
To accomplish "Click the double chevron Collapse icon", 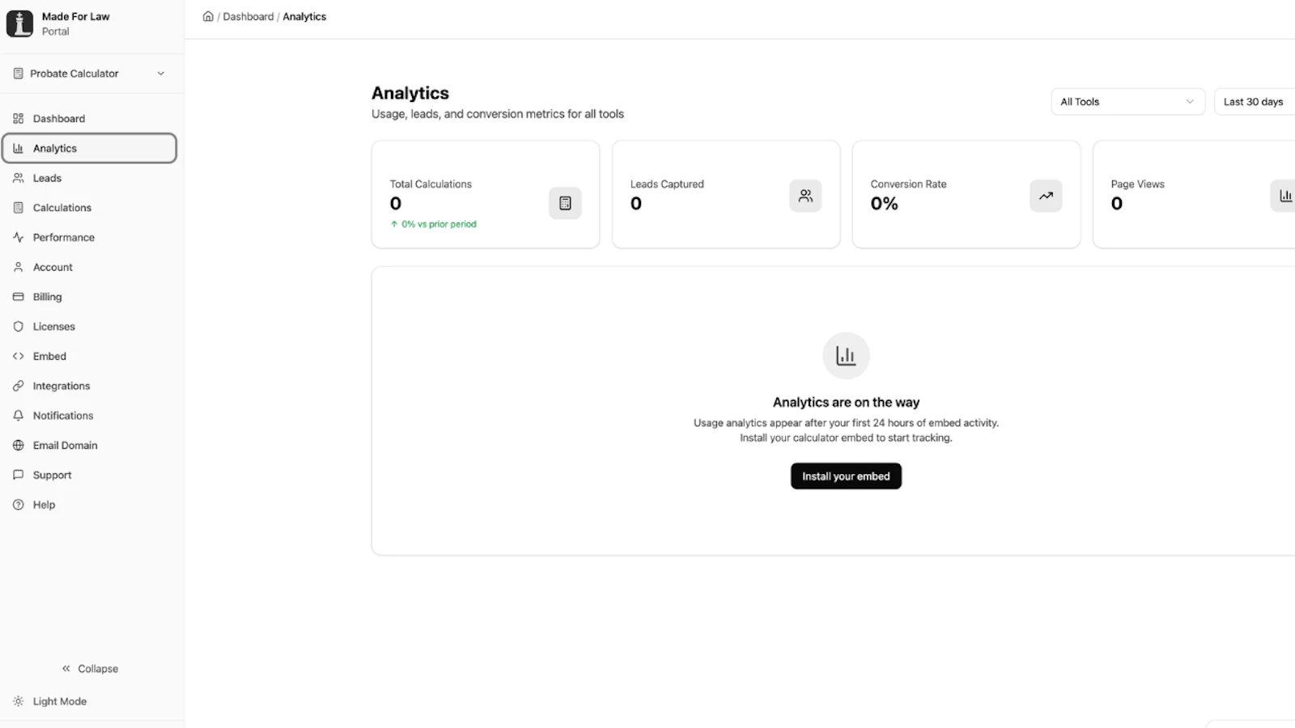I will 66,669.
